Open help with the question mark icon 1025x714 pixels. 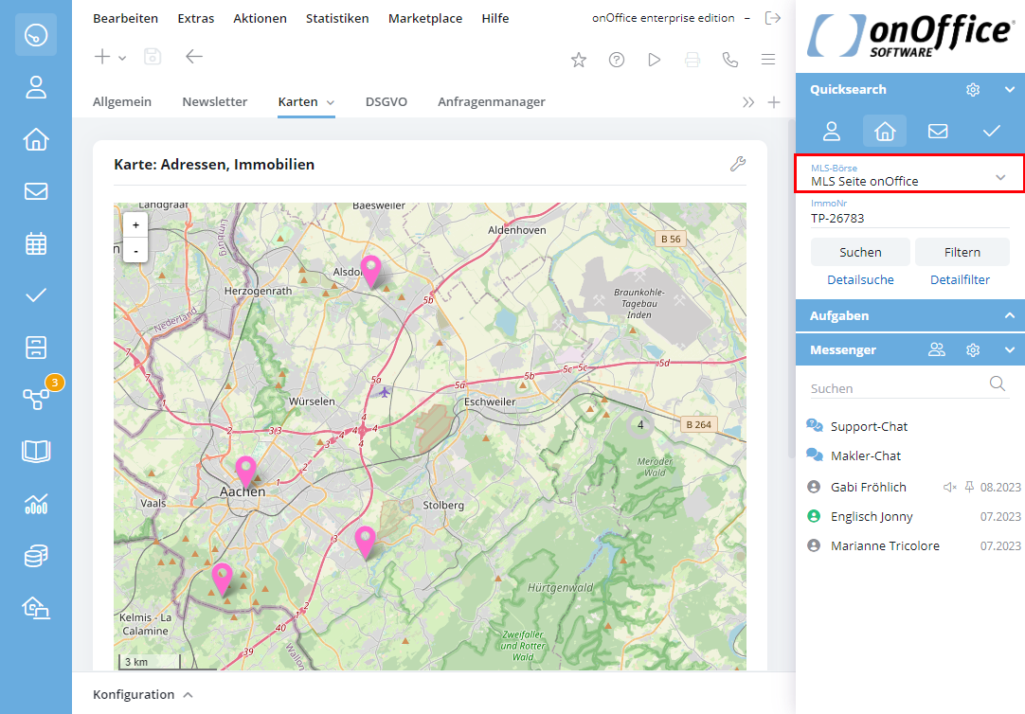tap(617, 60)
